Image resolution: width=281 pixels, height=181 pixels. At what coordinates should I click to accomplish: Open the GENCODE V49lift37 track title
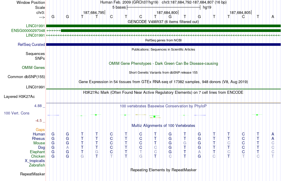tap(163, 22)
